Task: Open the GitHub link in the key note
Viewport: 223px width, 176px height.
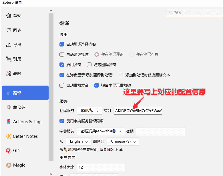Action: click(117, 149)
